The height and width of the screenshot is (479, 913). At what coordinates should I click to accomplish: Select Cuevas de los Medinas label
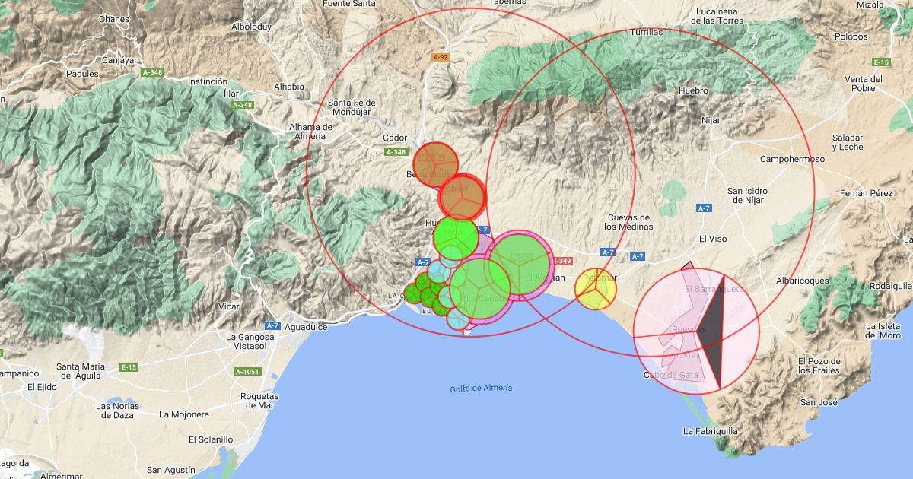(x=628, y=222)
